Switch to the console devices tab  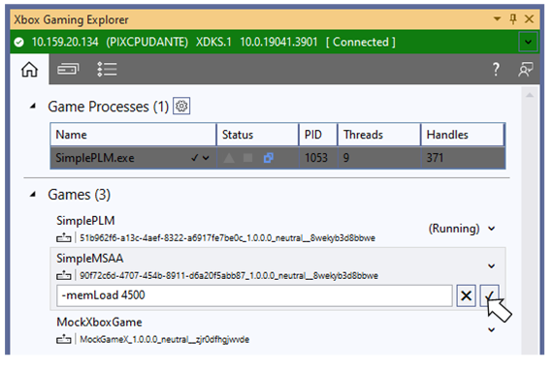68,69
